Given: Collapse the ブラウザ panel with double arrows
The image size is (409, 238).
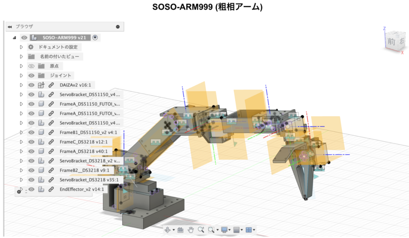Looking at the screenshot, I should point(10,27).
